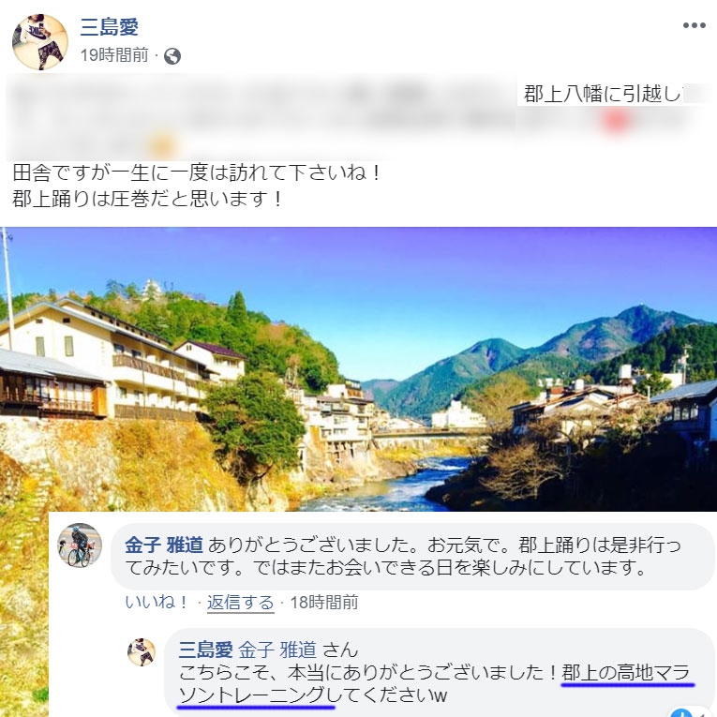This screenshot has height=717, width=717.
Task: Click the 郡上踊りは圧巻だと思います post line
Action: [146, 199]
